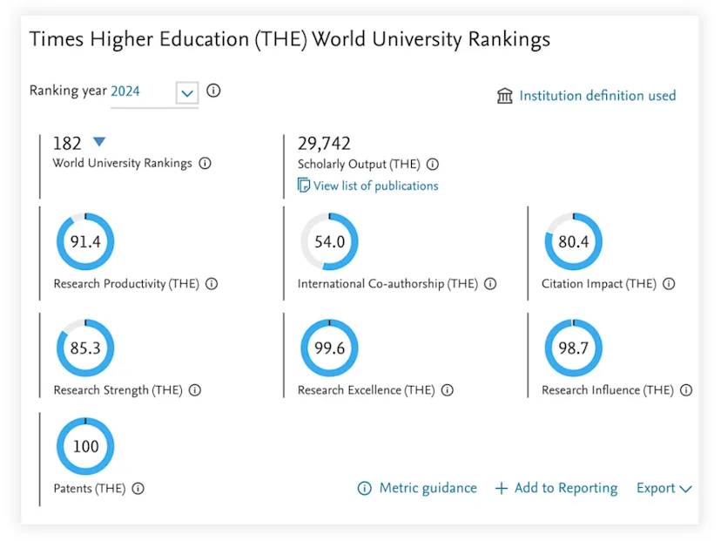Click the document icon beside publication list link

[x=303, y=185]
